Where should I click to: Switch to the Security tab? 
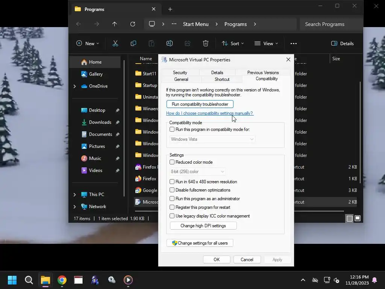[x=180, y=73]
